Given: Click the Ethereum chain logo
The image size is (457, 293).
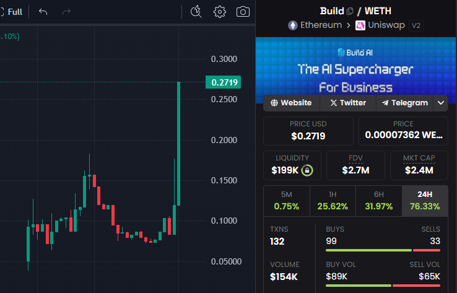Looking at the screenshot, I should pyautogui.click(x=293, y=25).
